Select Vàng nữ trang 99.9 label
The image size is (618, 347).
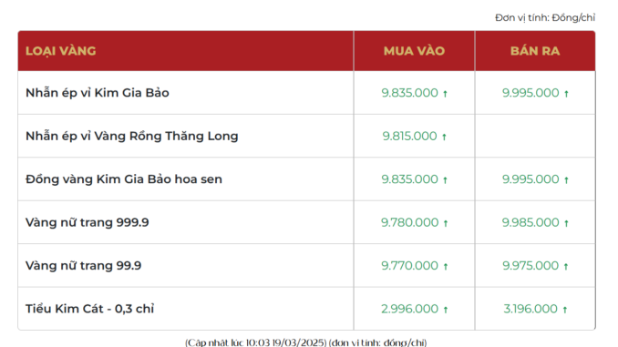pos(83,266)
